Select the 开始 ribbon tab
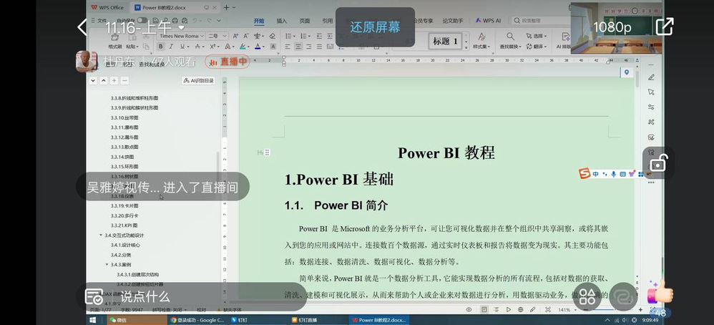Image resolution: width=714 pixels, height=325 pixels. pos(259,21)
